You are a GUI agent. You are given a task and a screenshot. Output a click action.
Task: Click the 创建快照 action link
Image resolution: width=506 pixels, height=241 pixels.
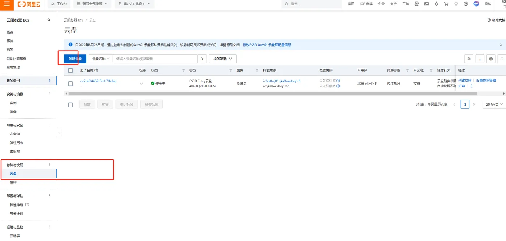click(465, 81)
